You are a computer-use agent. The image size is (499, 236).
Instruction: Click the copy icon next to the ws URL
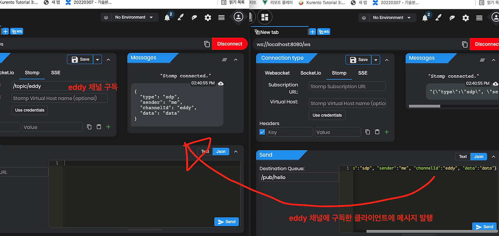[464, 44]
